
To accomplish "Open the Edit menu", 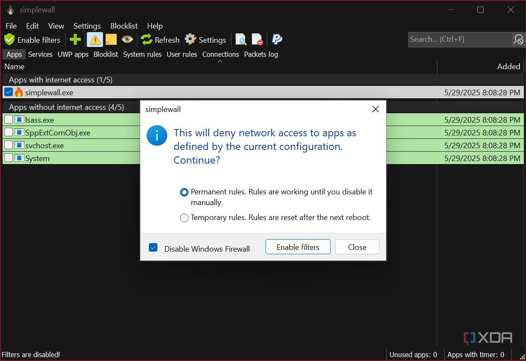I will coord(33,26).
